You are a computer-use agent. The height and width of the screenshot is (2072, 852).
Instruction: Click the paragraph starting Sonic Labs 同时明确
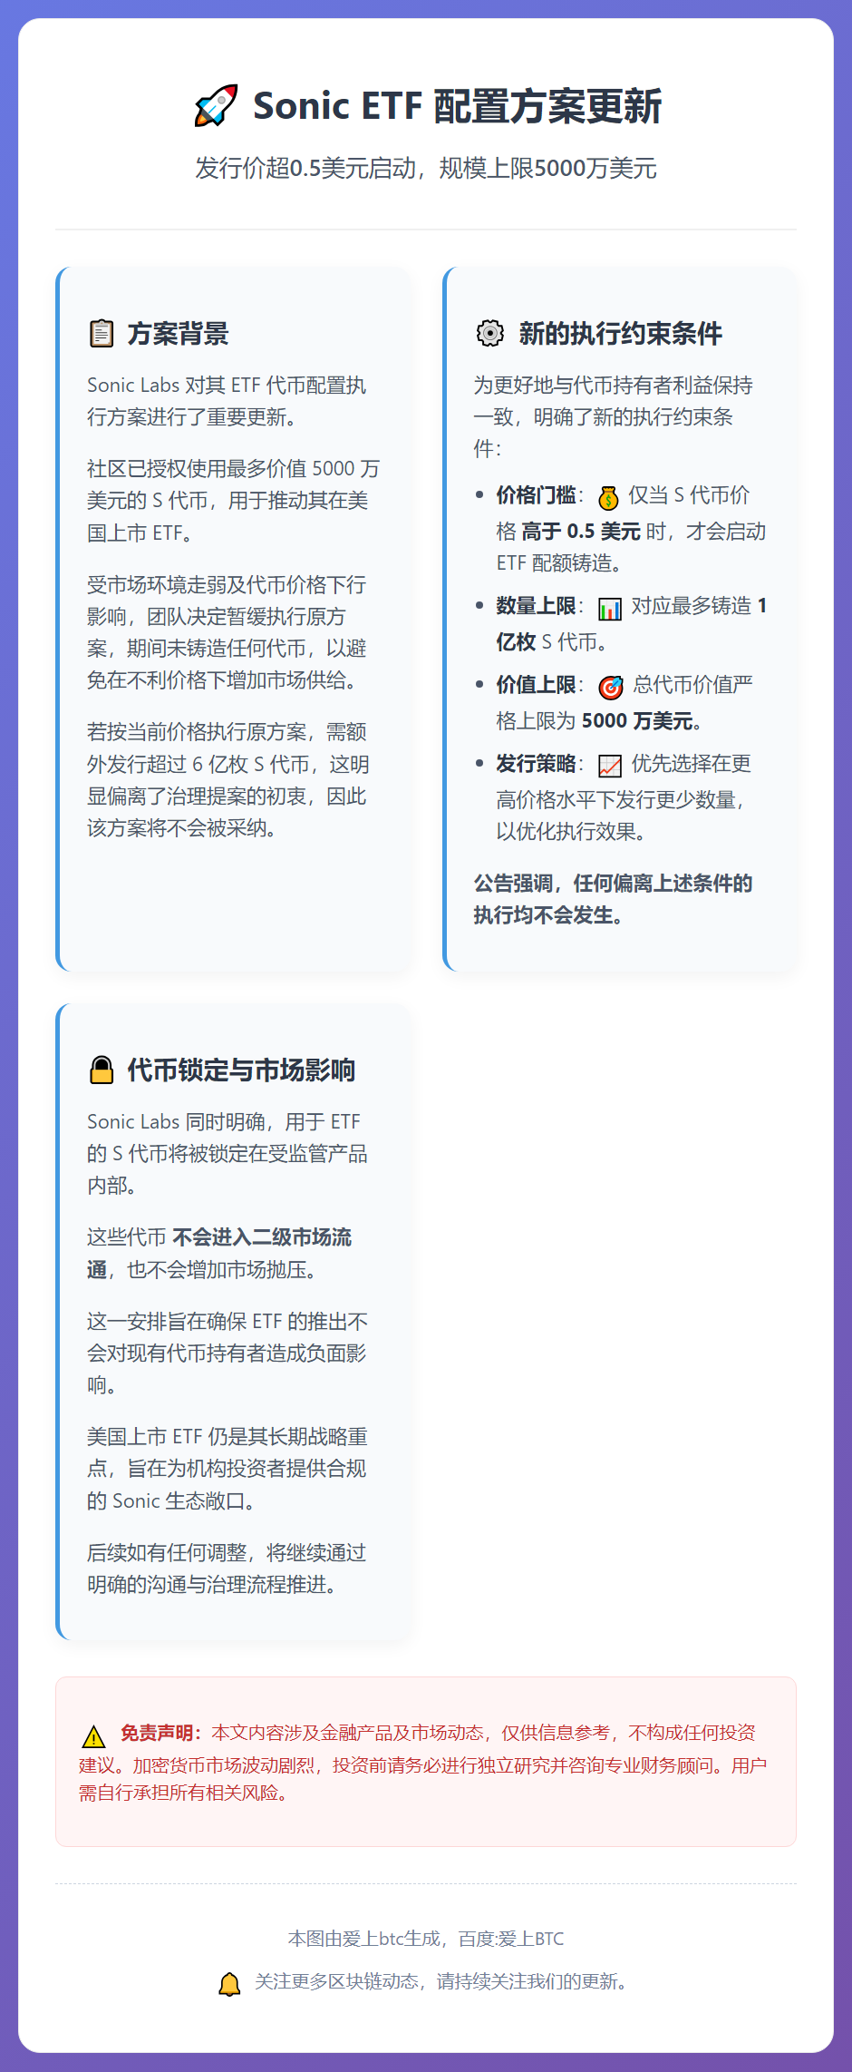pyautogui.click(x=227, y=1154)
